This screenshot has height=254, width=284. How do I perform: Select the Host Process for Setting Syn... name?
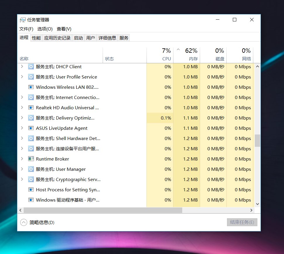click(x=68, y=190)
